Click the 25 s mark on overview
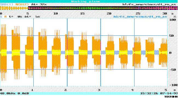 138,14
